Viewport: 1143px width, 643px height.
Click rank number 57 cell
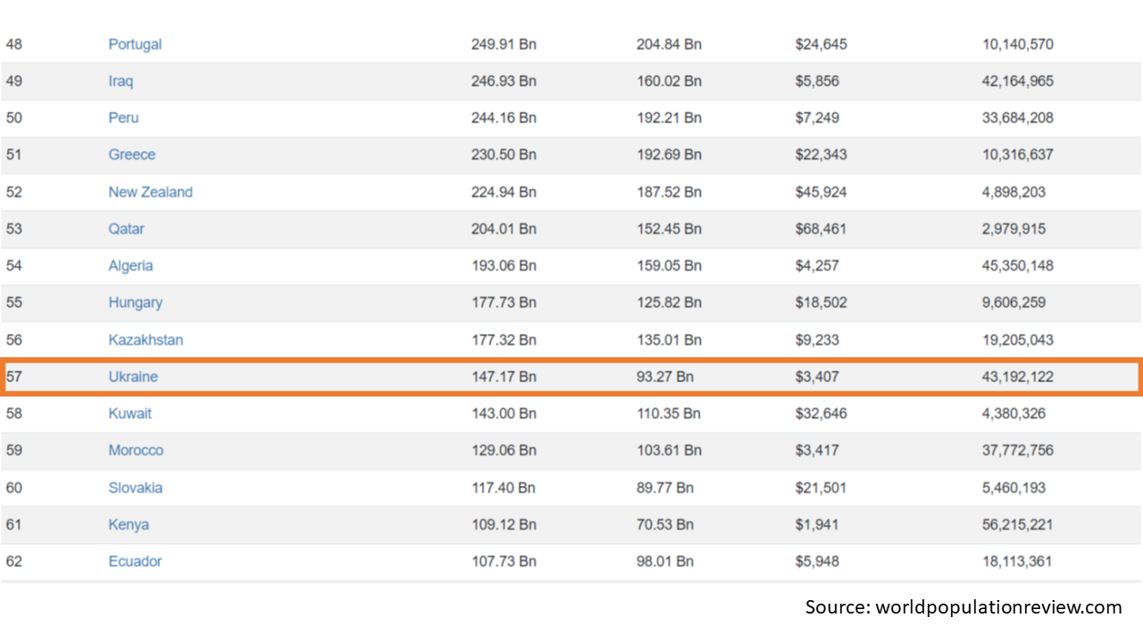coord(13,377)
